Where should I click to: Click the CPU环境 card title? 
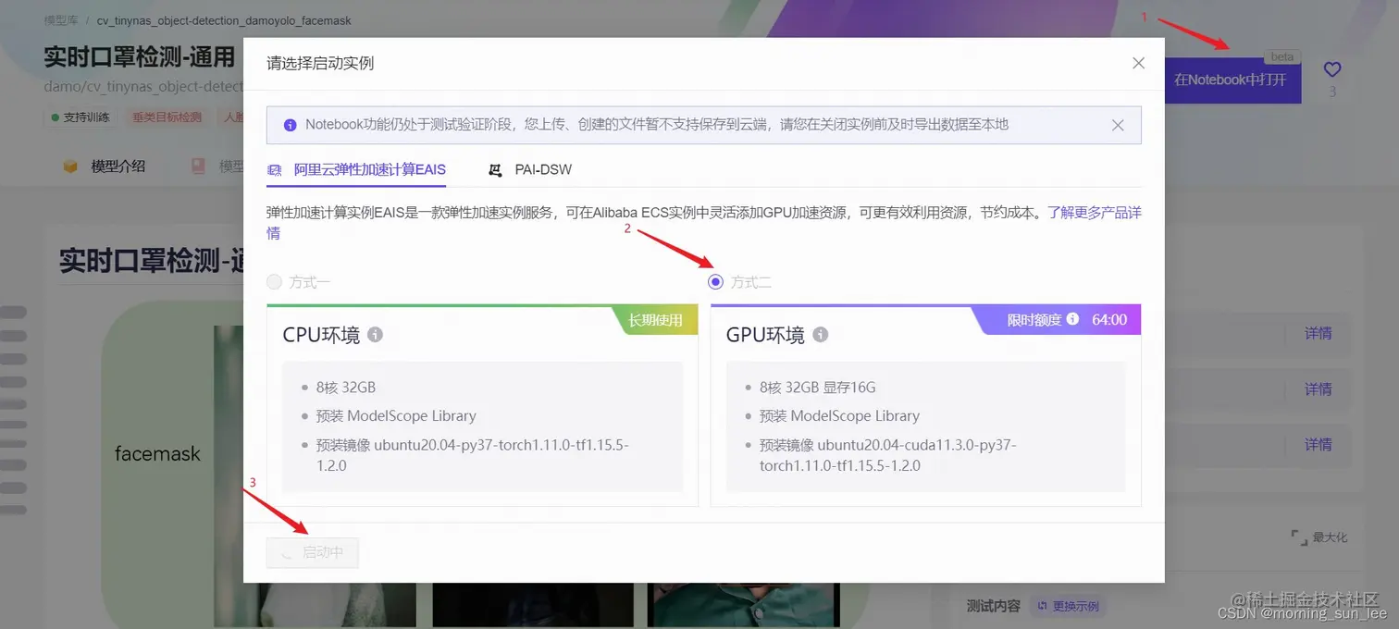click(321, 335)
